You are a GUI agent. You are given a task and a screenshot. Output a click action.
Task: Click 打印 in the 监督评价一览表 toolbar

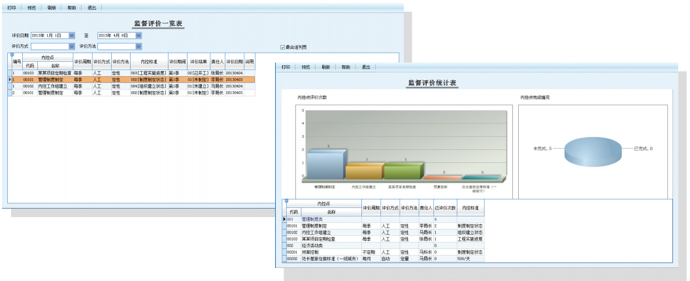pos(12,8)
